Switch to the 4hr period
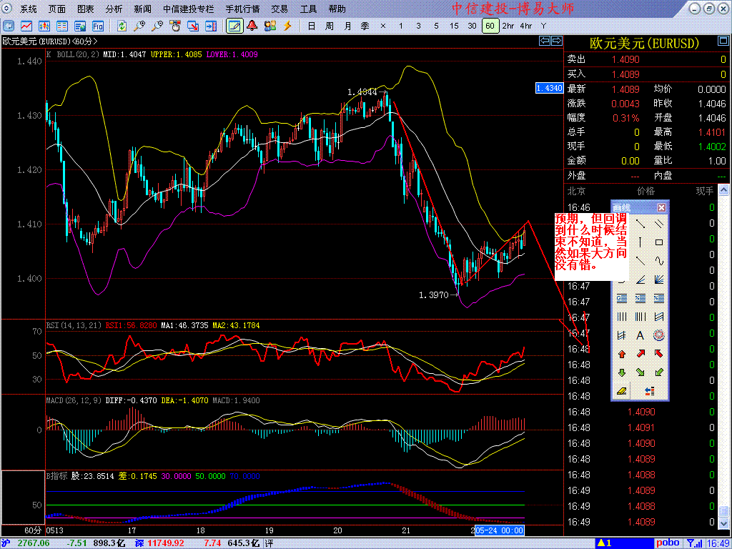 [x=525, y=26]
